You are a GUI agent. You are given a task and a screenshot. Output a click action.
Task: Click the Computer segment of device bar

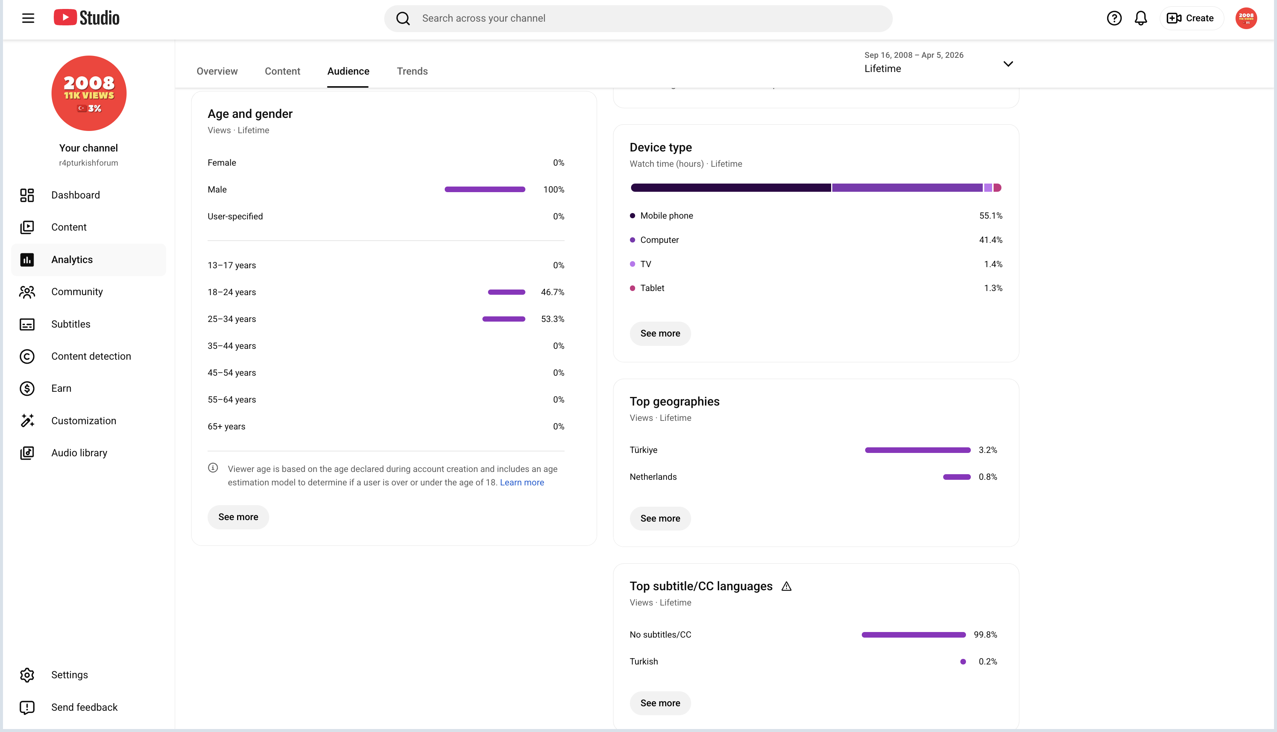point(907,188)
